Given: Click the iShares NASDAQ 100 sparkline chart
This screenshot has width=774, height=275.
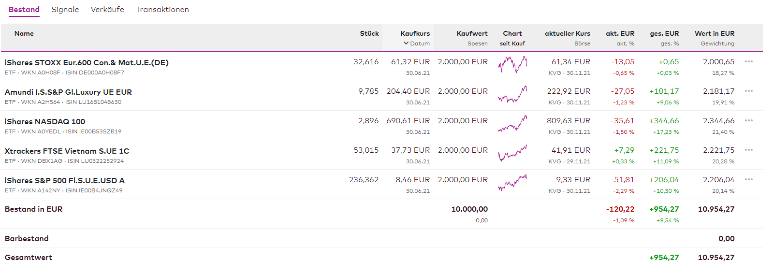Looking at the screenshot, I should point(512,124).
